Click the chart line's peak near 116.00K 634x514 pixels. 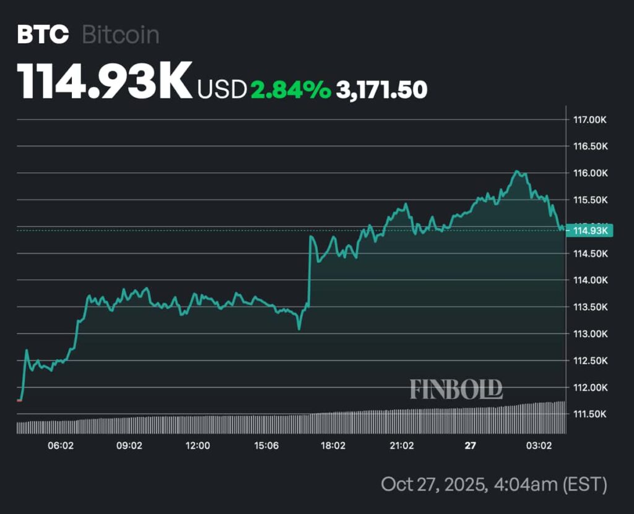pyautogui.click(x=516, y=172)
